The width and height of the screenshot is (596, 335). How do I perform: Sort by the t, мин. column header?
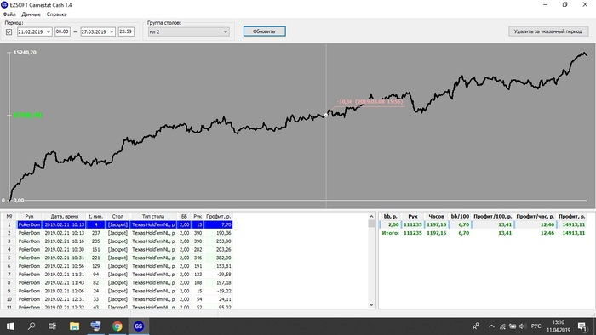(95, 216)
